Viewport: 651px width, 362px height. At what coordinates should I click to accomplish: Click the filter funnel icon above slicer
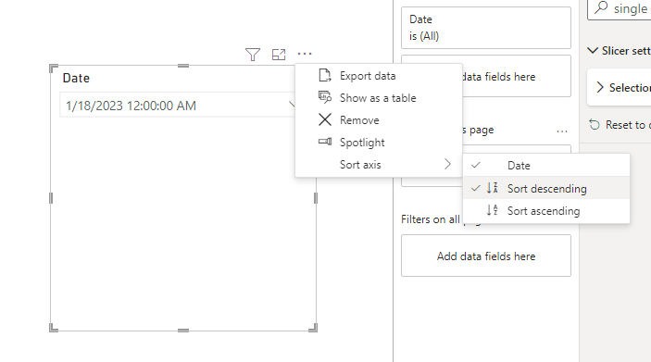[x=253, y=55]
